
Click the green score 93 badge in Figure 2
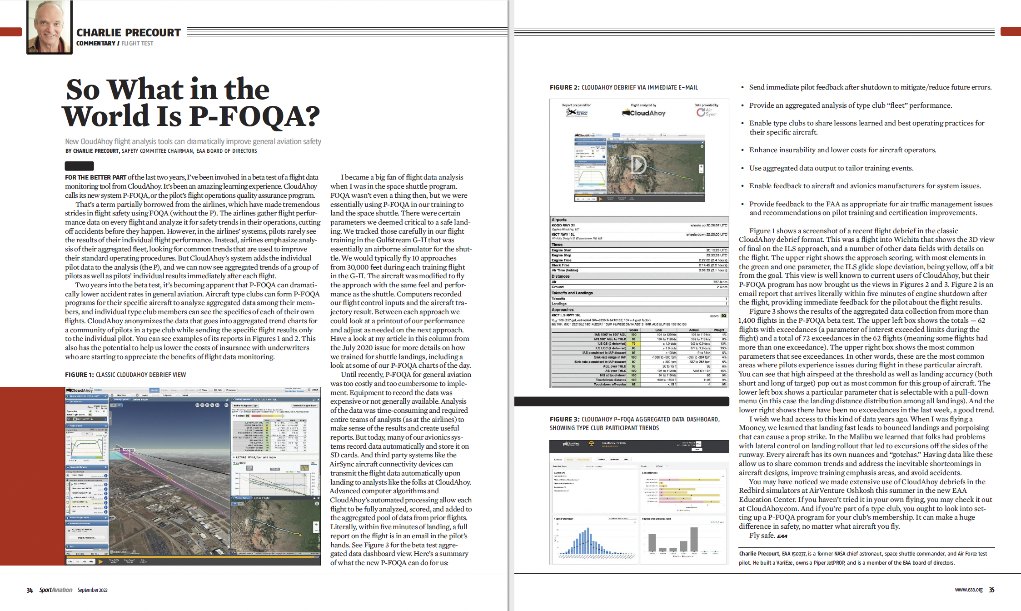point(723,316)
